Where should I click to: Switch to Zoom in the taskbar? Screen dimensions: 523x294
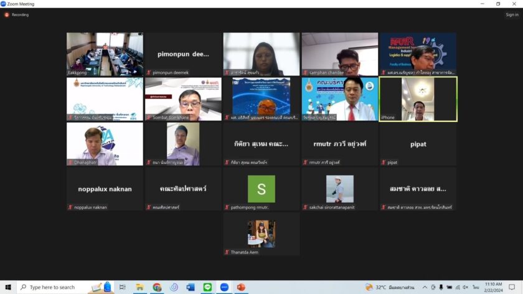(224, 287)
